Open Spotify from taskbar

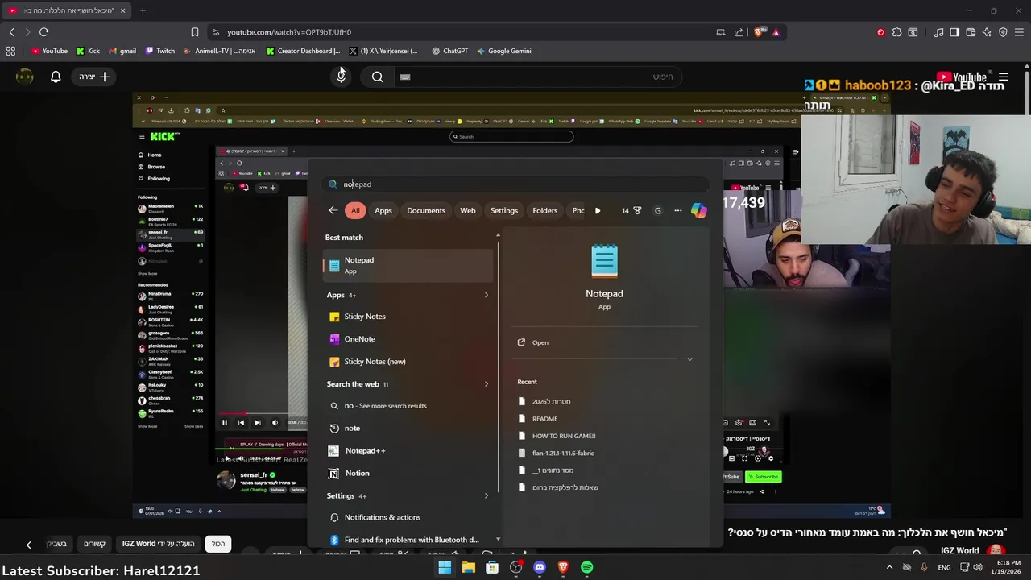coord(587,567)
